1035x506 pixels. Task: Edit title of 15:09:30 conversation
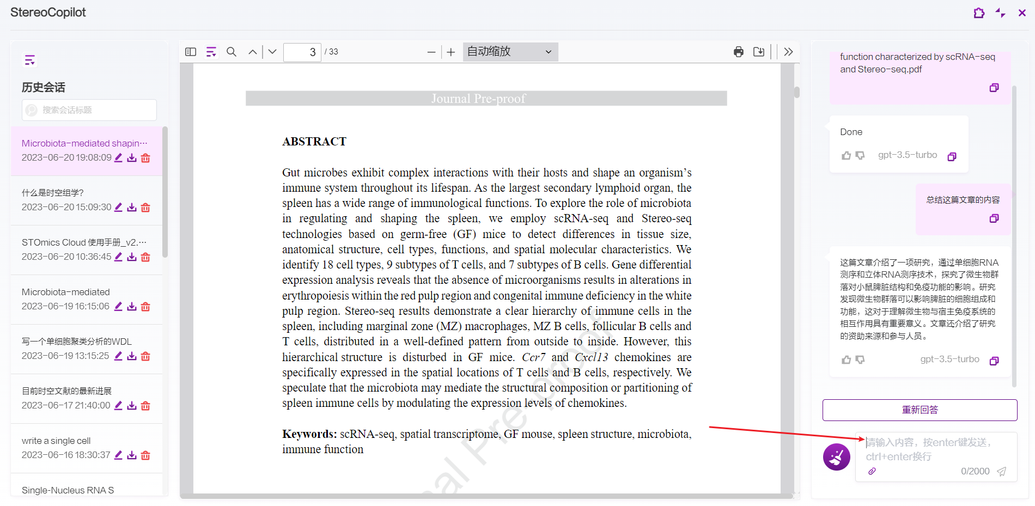[118, 207]
